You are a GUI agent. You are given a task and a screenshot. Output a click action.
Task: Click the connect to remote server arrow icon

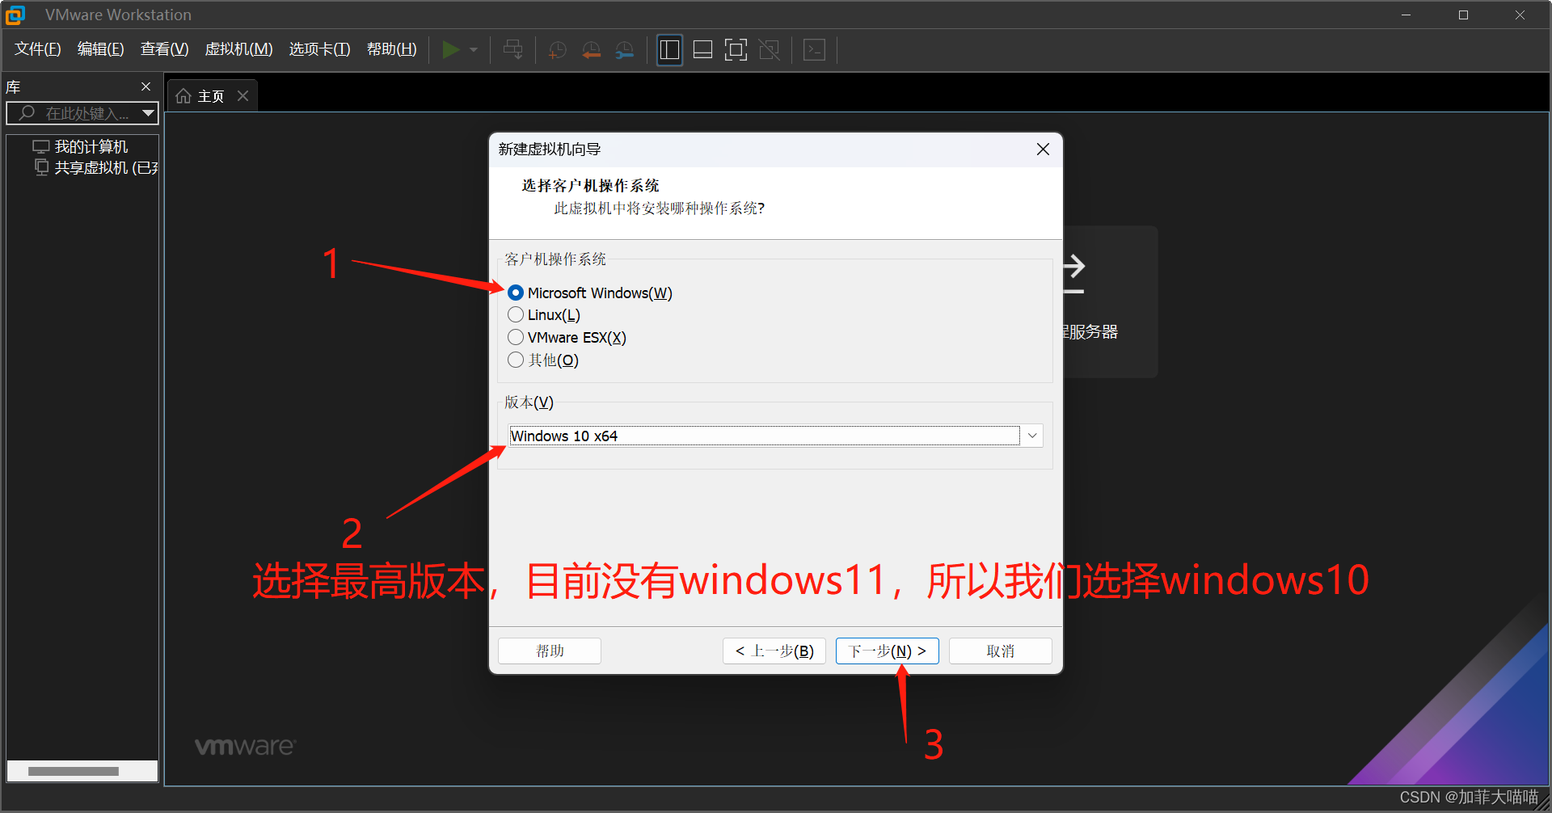point(1073,275)
